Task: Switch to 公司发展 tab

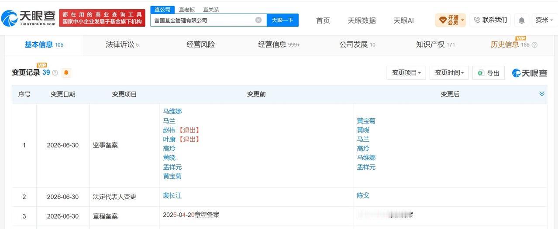Action: click(357, 44)
